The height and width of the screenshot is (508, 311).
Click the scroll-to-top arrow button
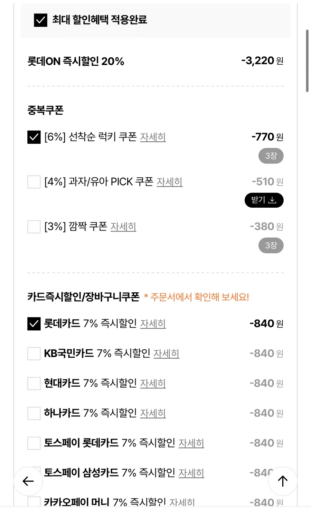[282, 481]
